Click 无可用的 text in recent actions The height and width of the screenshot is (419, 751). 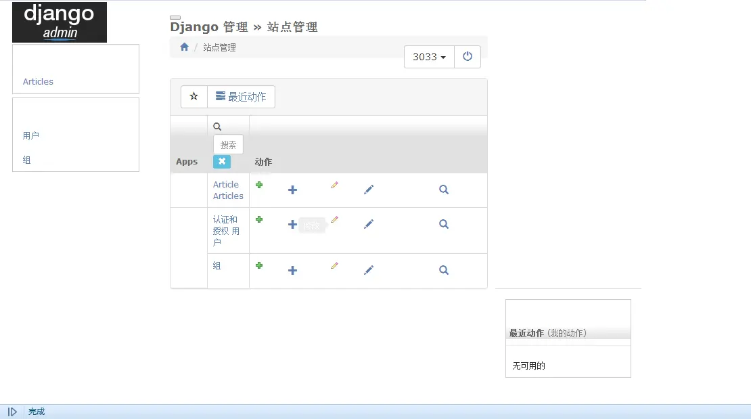(x=529, y=366)
